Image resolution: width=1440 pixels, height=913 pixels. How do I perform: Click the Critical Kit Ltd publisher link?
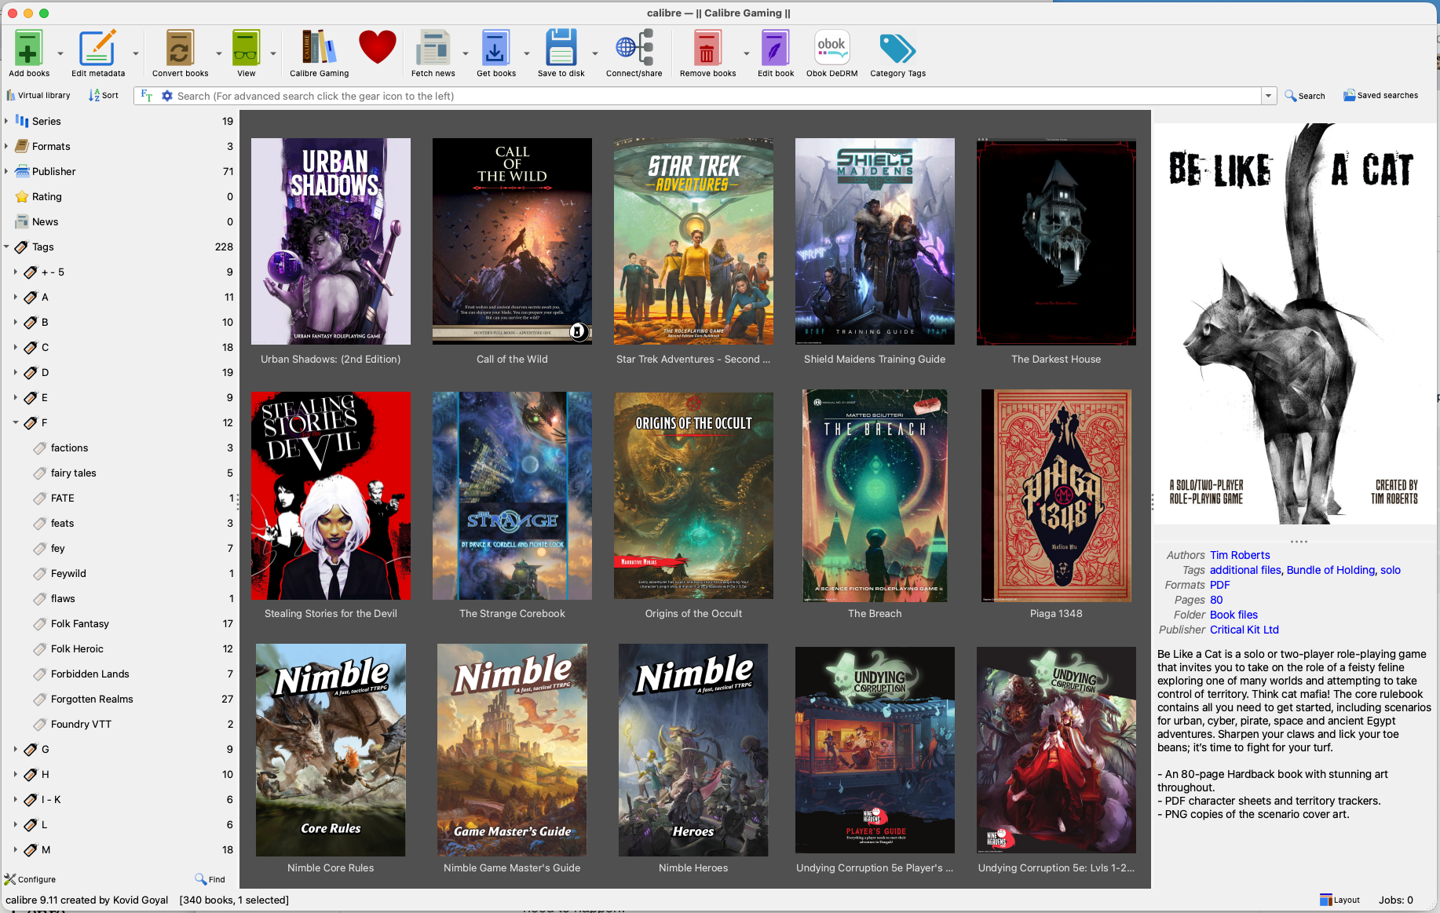(1244, 630)
